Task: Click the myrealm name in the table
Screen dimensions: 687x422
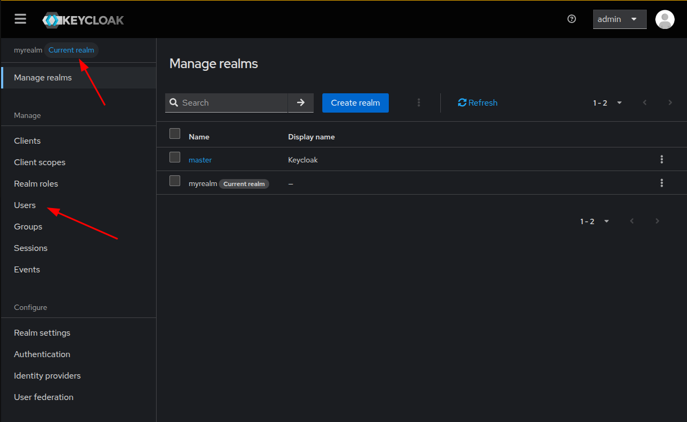Action: tap(203, 183)
